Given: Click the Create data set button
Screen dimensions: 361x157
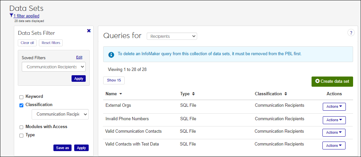Looking at the screenshot, I should pyautogui.click(x=332, y=81).
